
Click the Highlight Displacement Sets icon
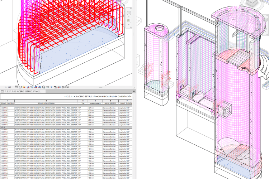(63, 87)
